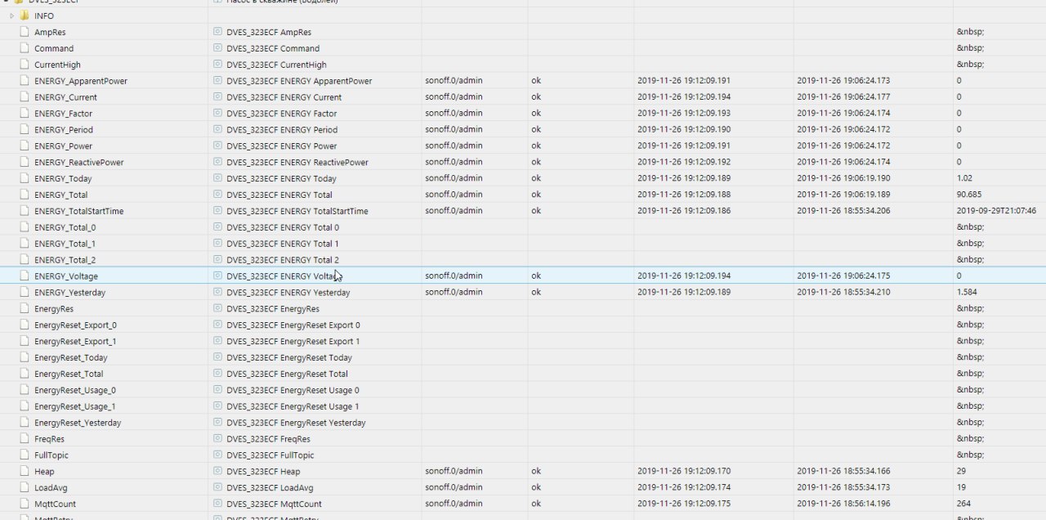
Task: Click name 'DVES_323ECF ENERGY ApparentPower'
Action: (x=299, y=81)
